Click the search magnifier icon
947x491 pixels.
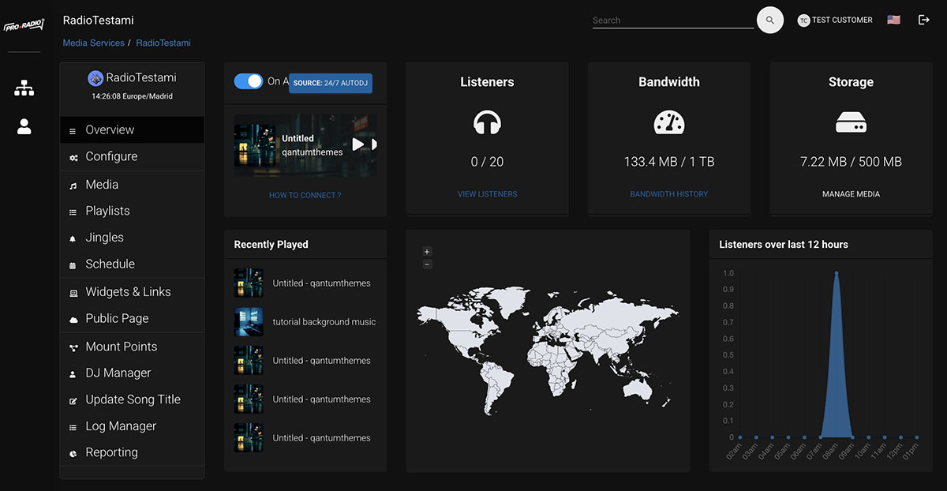(769, 20)
